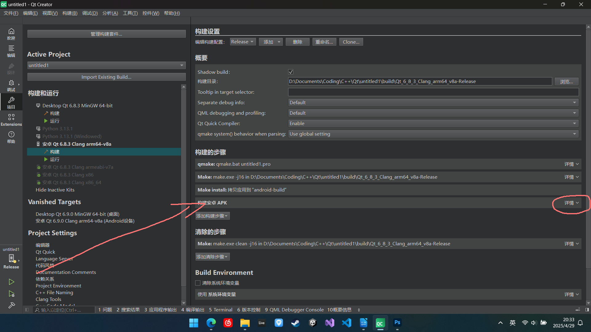The image size is (591, 332).
Task: Open Microsoft Edge from the taskbar
Action: pos(211,323)
